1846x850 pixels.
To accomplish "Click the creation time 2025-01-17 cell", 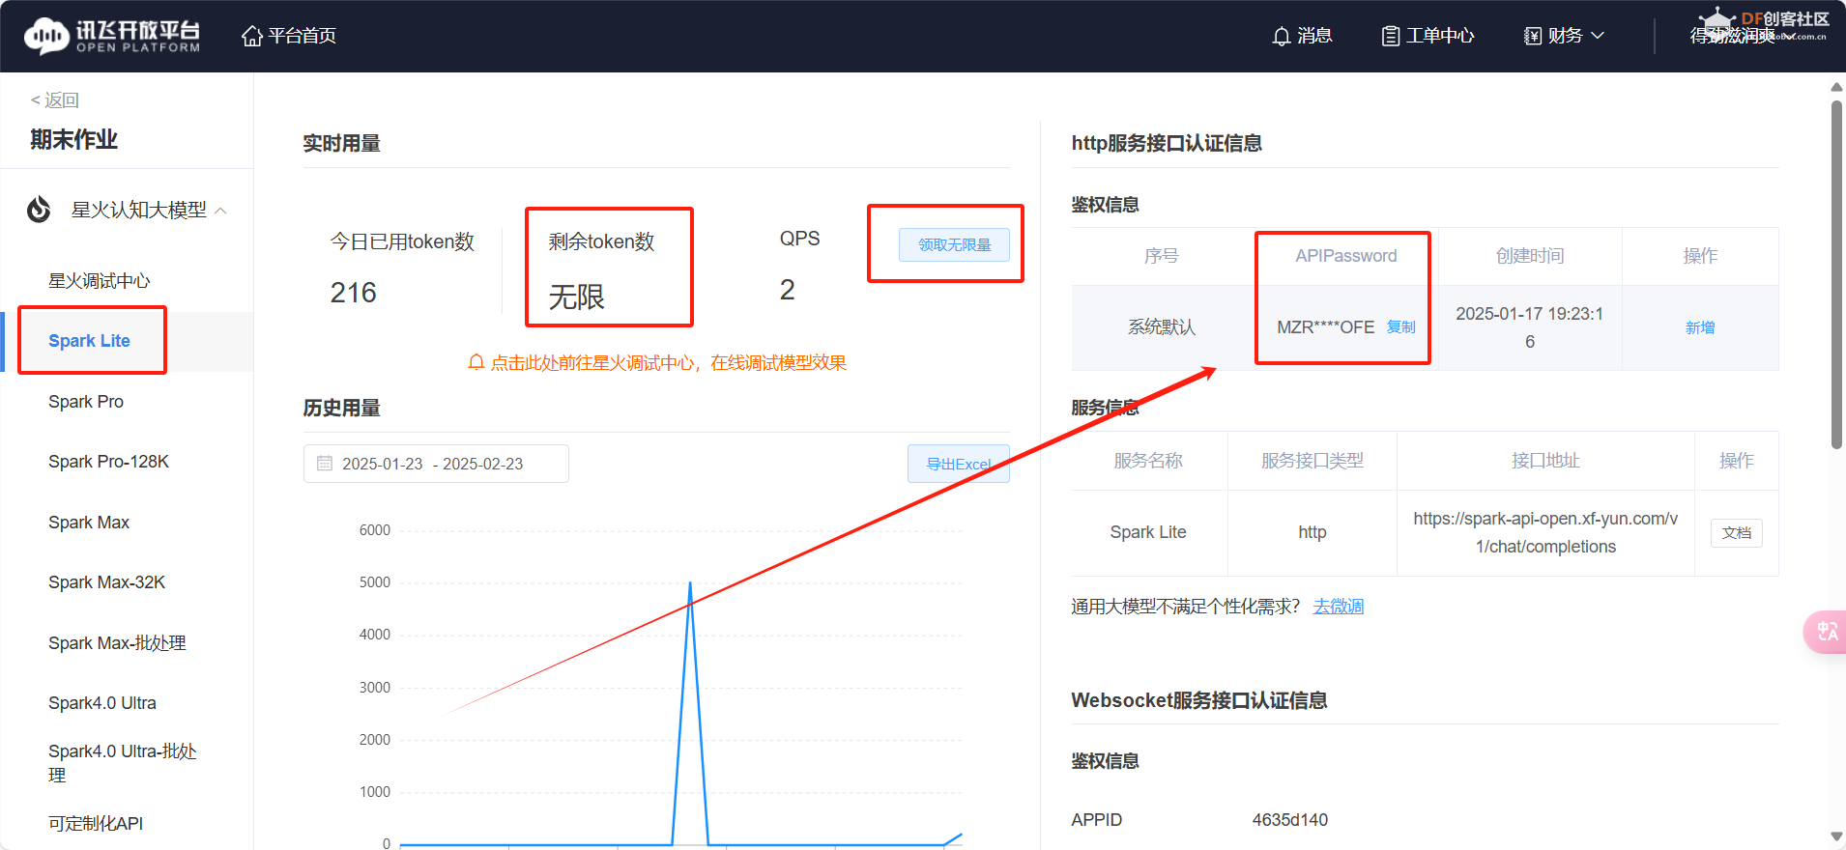I will click(1530, 327).
